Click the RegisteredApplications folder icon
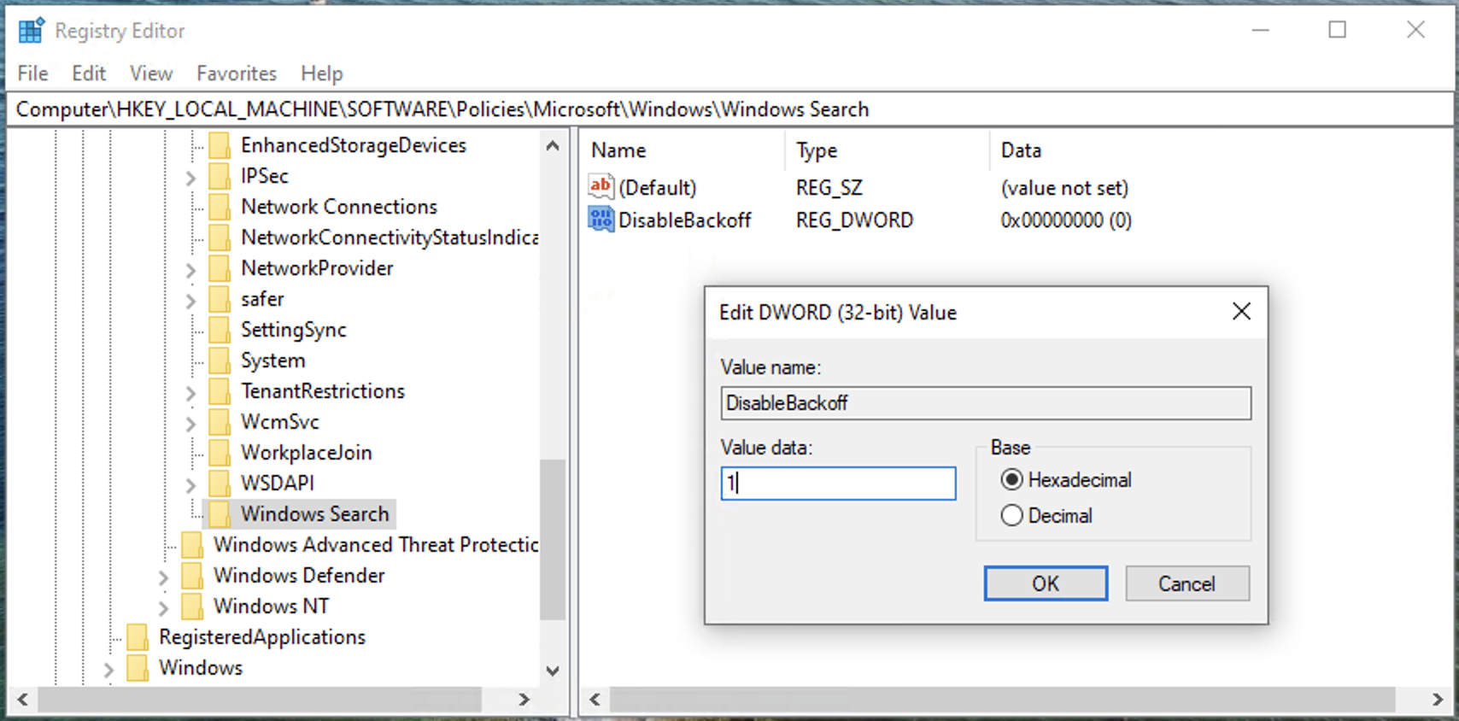 138,637
